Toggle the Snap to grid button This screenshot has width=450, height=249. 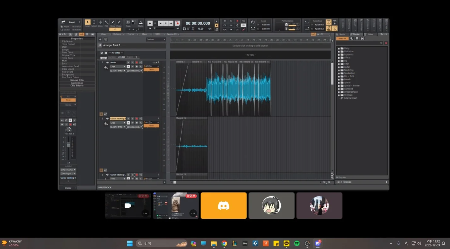128,22
